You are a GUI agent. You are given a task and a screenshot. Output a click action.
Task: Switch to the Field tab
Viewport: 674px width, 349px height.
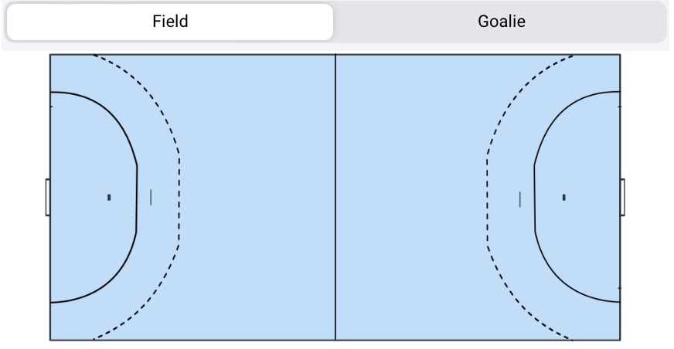[170, 22]
